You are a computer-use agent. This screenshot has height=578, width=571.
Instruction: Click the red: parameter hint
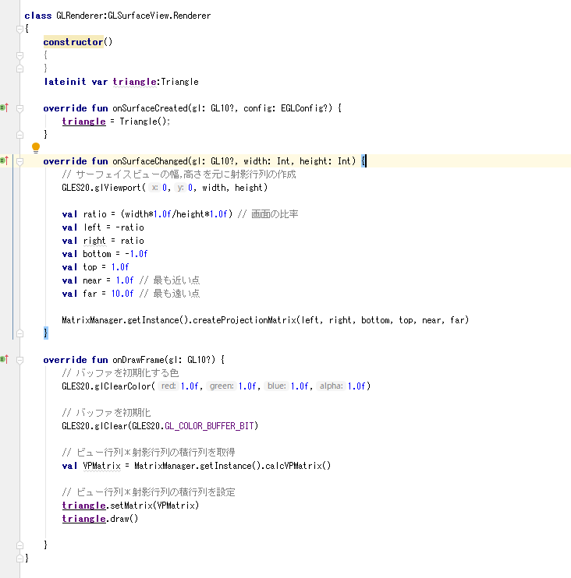(x=168, y=386)
